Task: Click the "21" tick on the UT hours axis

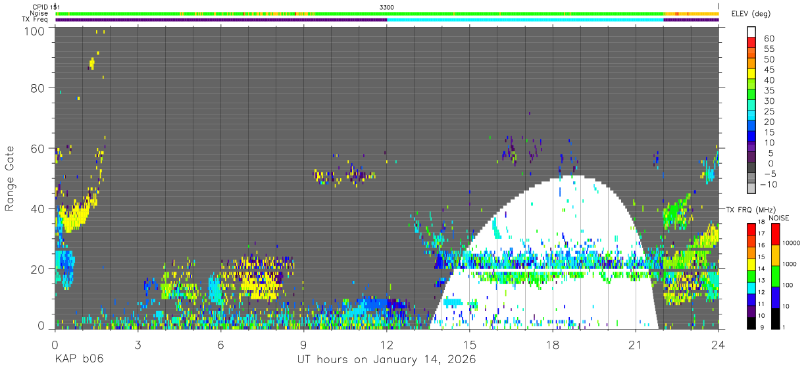Action: (x=636, y=344)
